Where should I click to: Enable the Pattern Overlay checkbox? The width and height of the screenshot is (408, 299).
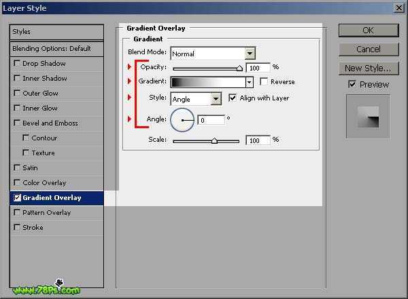coord(17,212)
